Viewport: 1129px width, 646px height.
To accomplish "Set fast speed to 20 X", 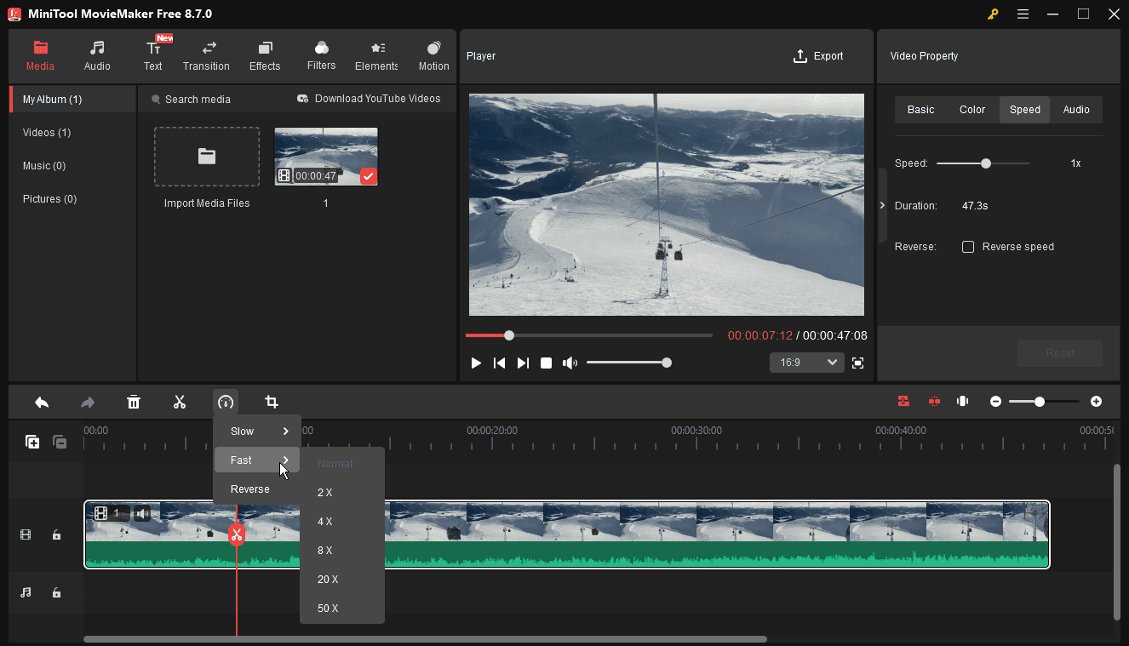I will point(342,580).
